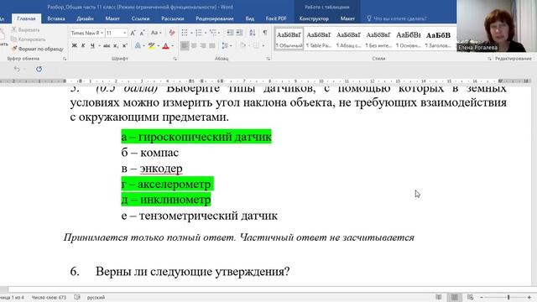Click the Cut (Вырезать) command
This screenshot has width=537, height=302.
[26, 30]
